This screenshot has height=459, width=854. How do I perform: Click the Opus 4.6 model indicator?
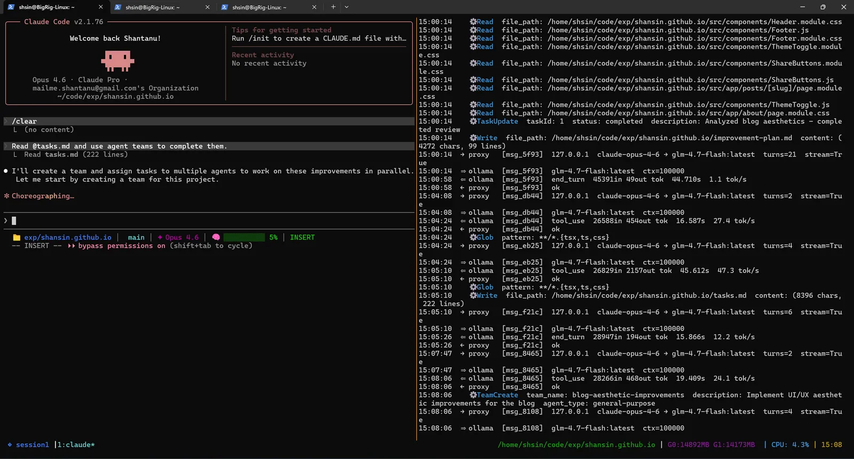[178, 238]
